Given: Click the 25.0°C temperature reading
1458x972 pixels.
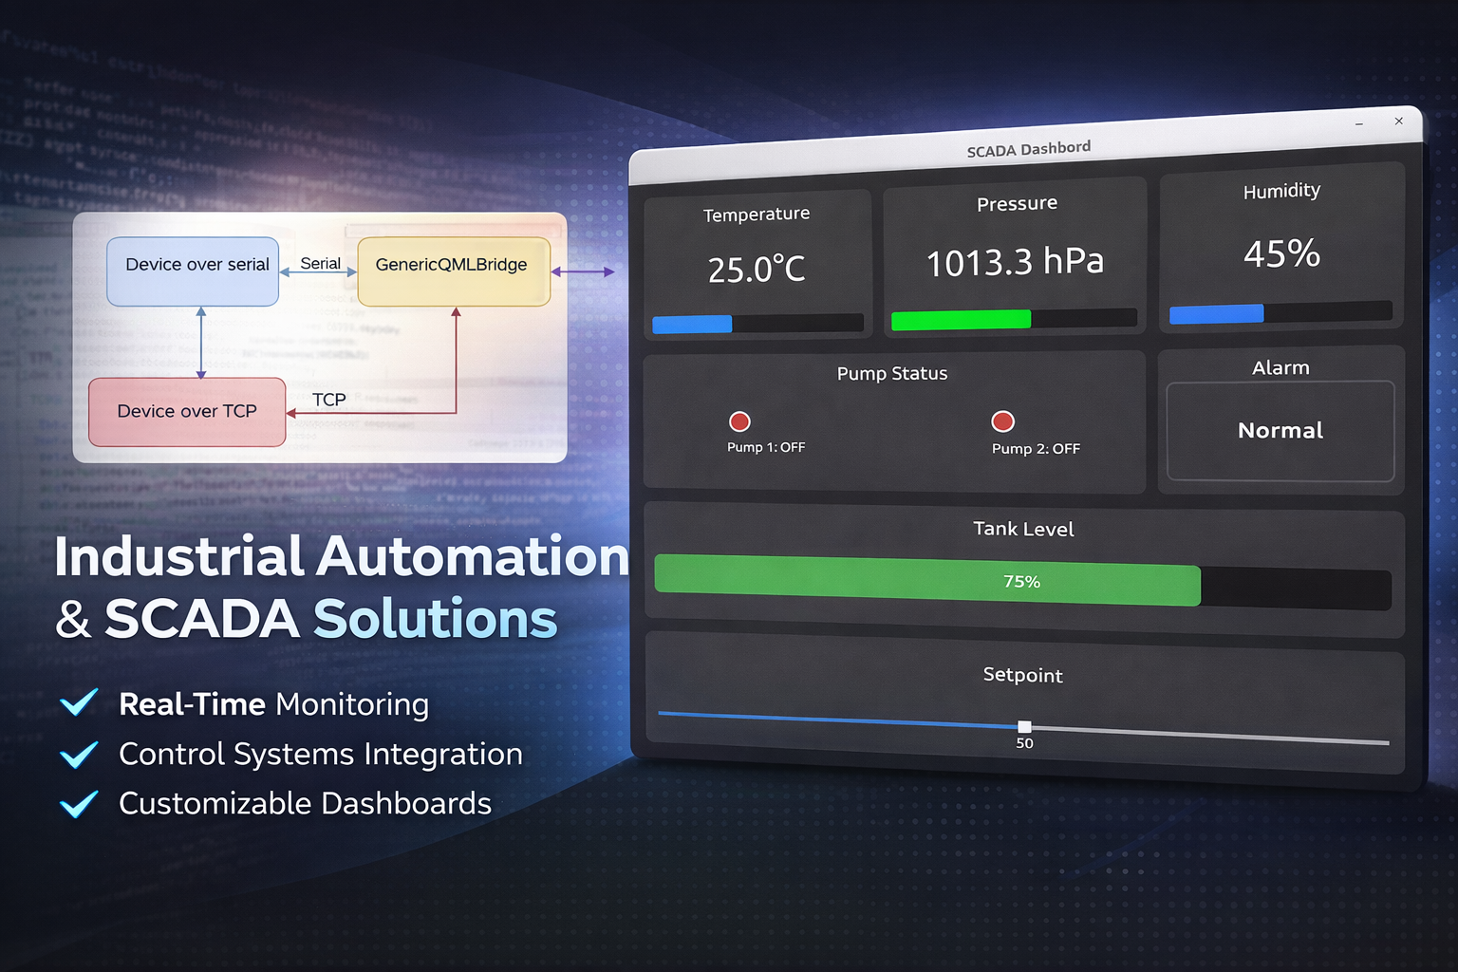Looking at the screenshot, I should (x=757, y=270).
